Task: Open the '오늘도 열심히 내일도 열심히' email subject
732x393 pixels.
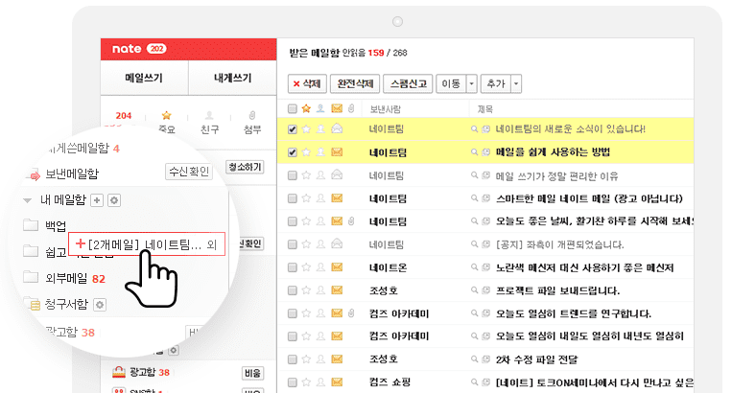Action: pyautogui.click(x=589, y=336)
